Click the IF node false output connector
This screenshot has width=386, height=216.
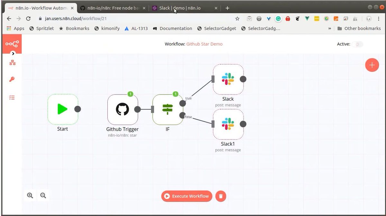click(182, 115)
